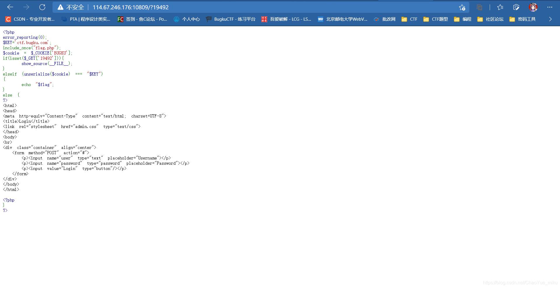Click the forward navigation arrow
The image size is (560, 288).
(x=26, y=7)
